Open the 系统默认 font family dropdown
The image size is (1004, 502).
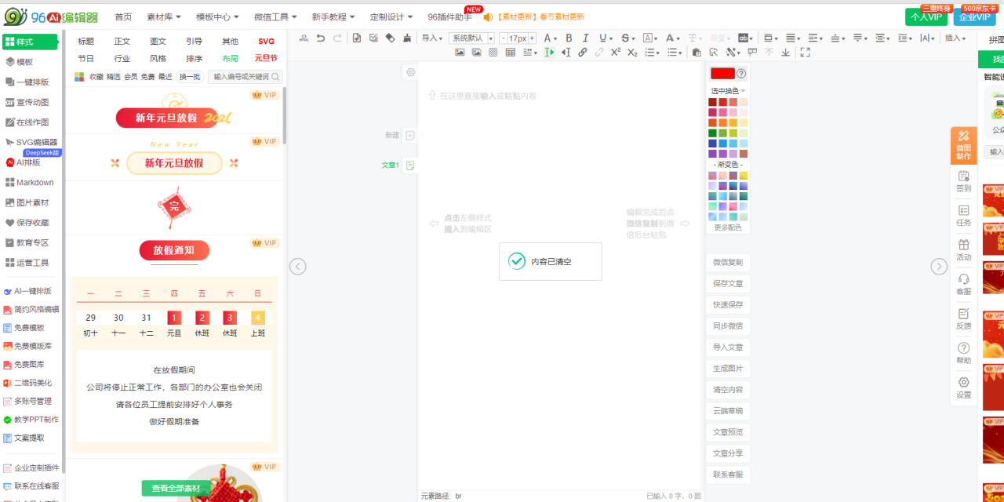click(x=471, y=38)
